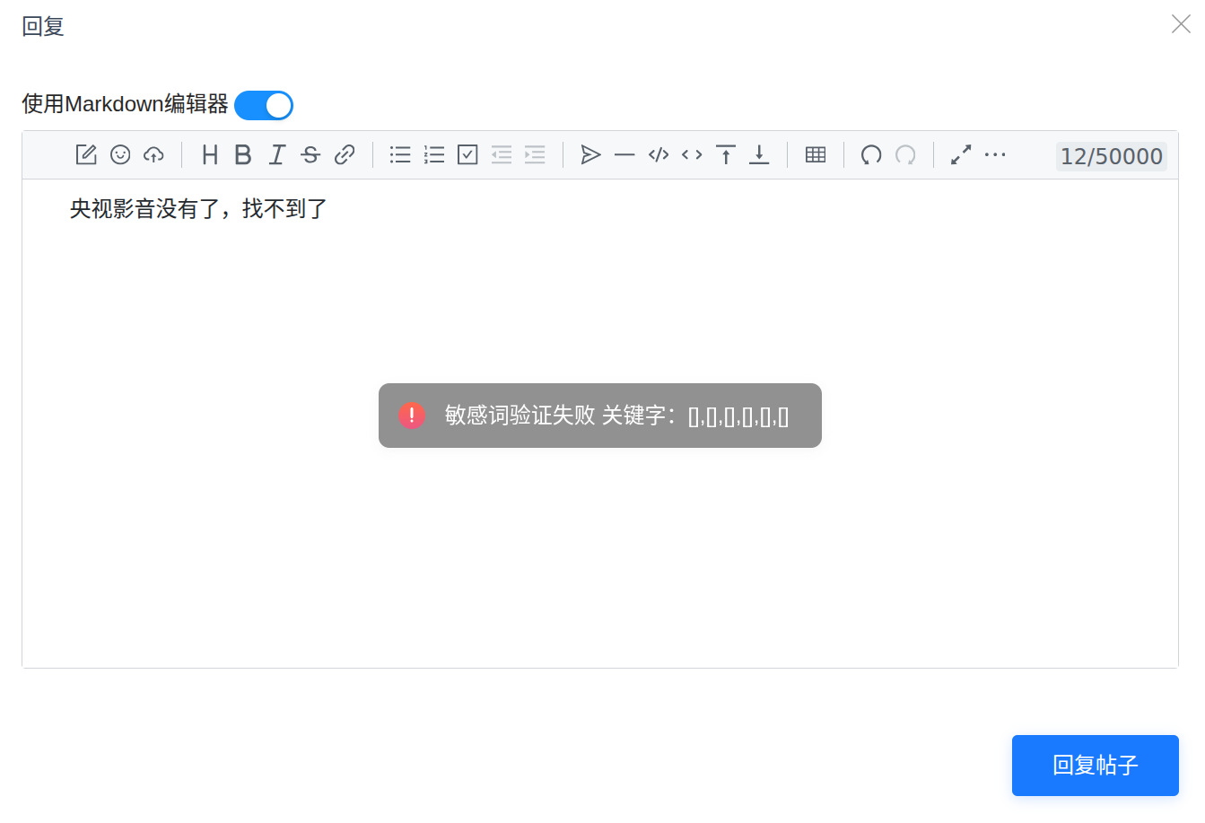Click the text 央视影音没有了，找不到了

(x=198, y=209)
